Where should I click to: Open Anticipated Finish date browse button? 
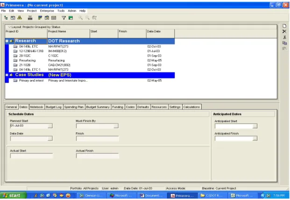pyautogui.click(x=255, y=138)
